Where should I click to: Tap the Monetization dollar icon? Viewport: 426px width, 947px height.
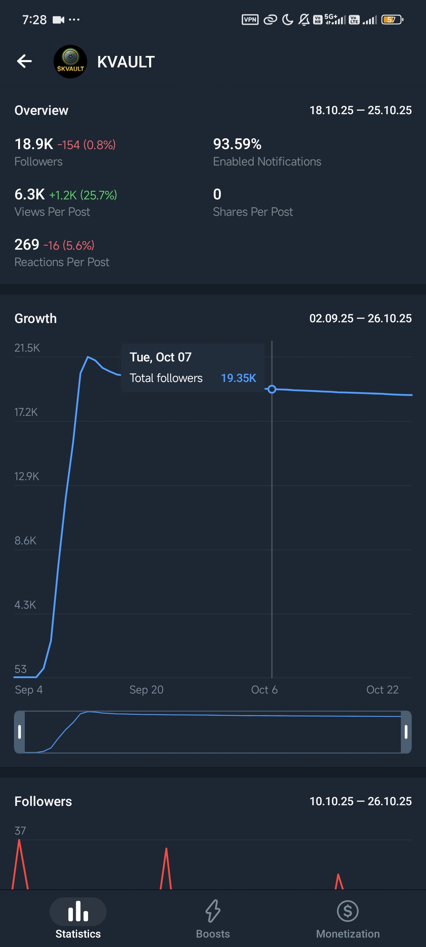tap(347, 911)
